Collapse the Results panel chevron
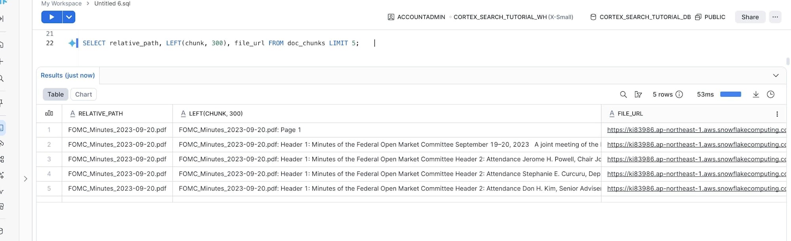Image resolution: width=791 pixels, height=241 pixels. tap(776, 75)
